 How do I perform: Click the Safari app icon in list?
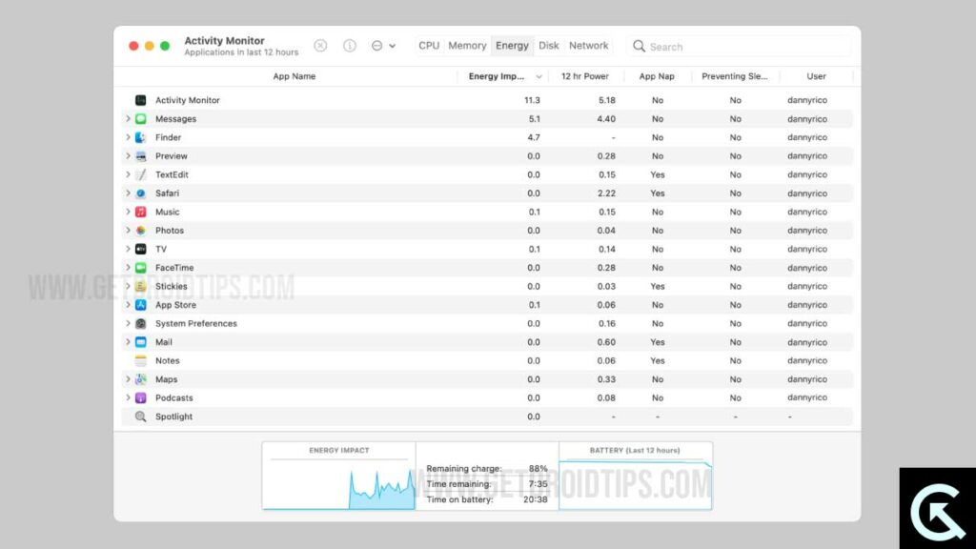click(x=140, y=193)
